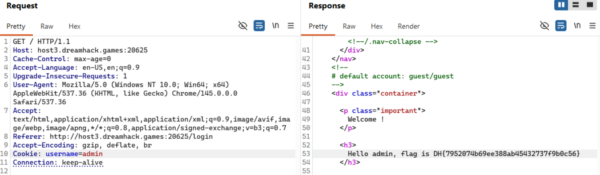This screenshot has height=175, width=600.
Task: Open the Raw tab in Request
Action: pyautogui.click(x=47, y=26)
